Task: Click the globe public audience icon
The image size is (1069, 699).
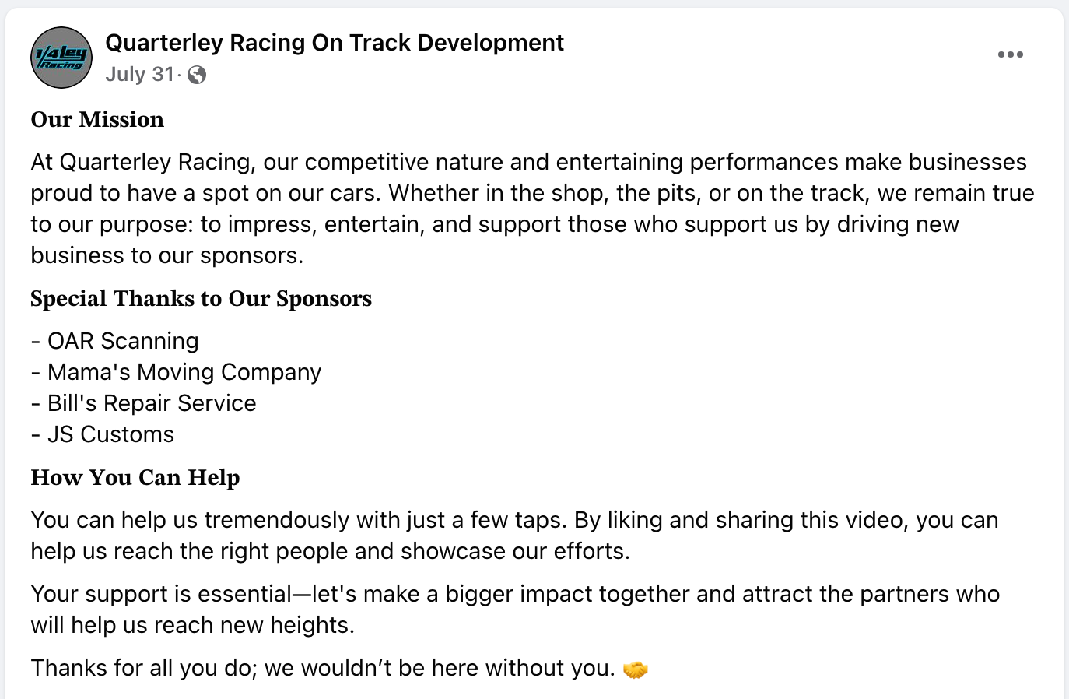Action: click(197, 75)
